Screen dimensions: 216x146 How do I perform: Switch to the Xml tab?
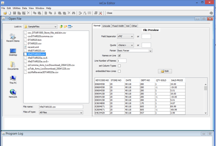(128, 26)
